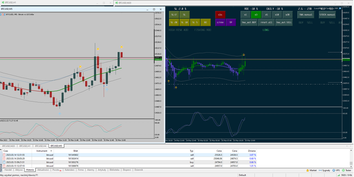Click the blue buy icon for ticket 161383276
The image size is (354, 177).
pos(4,162)
